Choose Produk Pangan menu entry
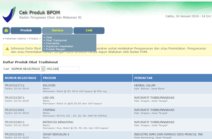The height and width of the screenshot is (139, 212). click(x=56, y=49)
